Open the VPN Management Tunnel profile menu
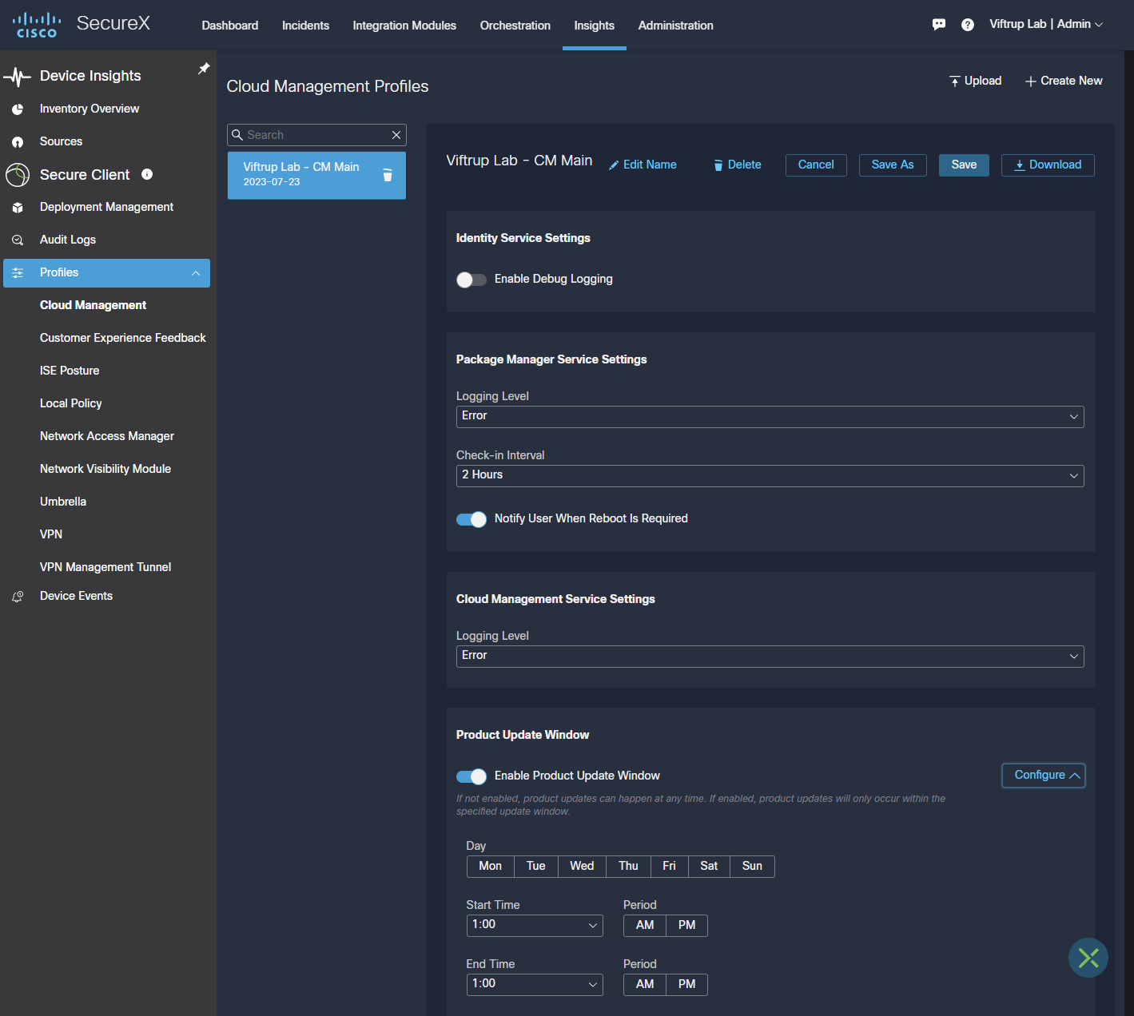Viewport: 1134px width, 1016px height. pyautogui.click(x=105, y=567)
